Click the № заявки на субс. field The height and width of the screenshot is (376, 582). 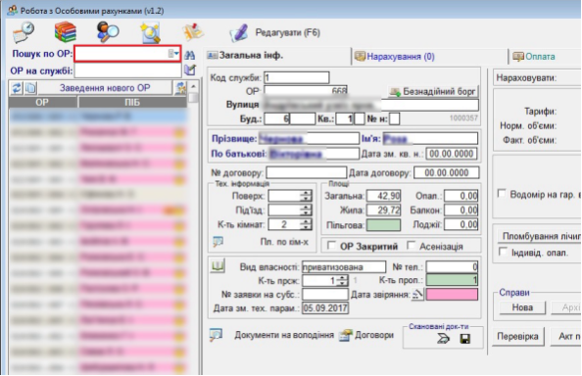(x=324, y=295)
